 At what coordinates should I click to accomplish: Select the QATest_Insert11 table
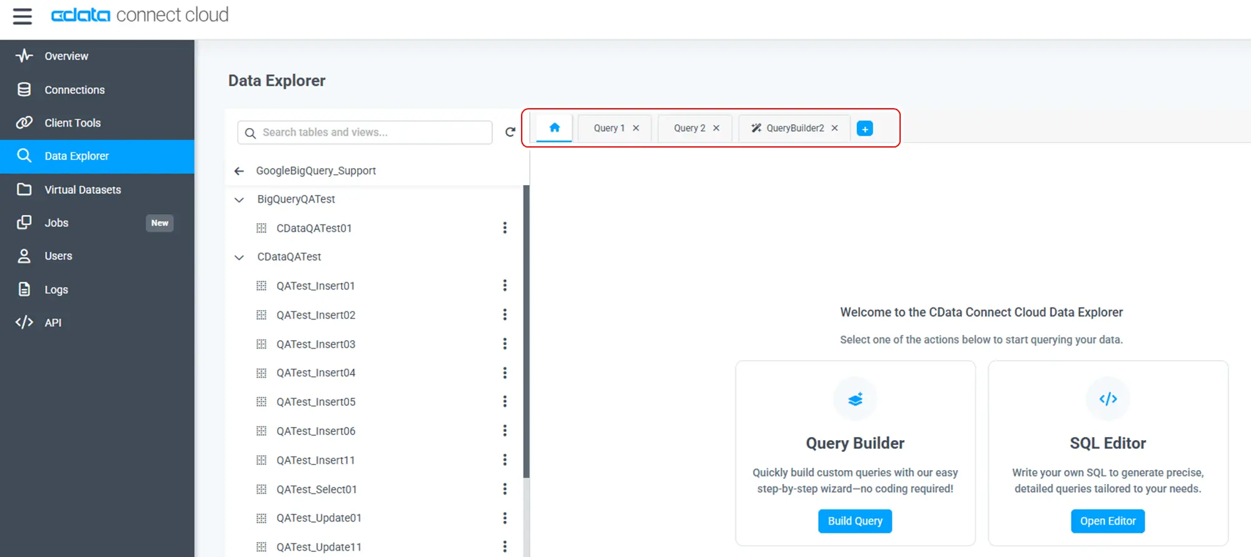(315, 460)
